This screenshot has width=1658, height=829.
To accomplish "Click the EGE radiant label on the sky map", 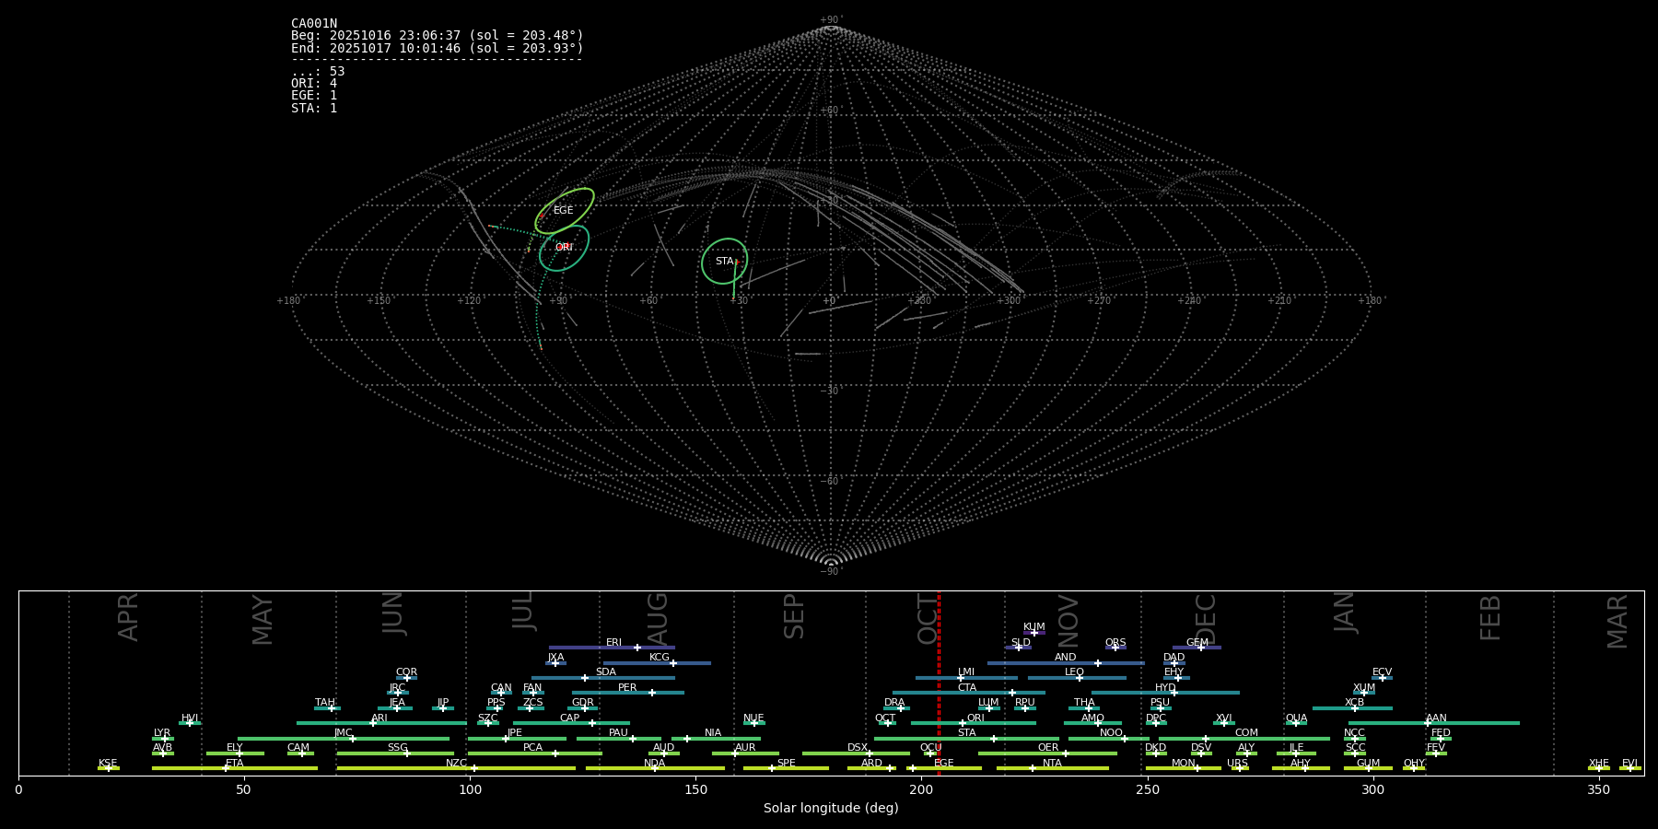I will [x=563, y=211].
